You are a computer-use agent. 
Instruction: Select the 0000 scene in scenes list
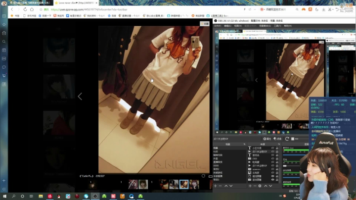tap(216, 166)
